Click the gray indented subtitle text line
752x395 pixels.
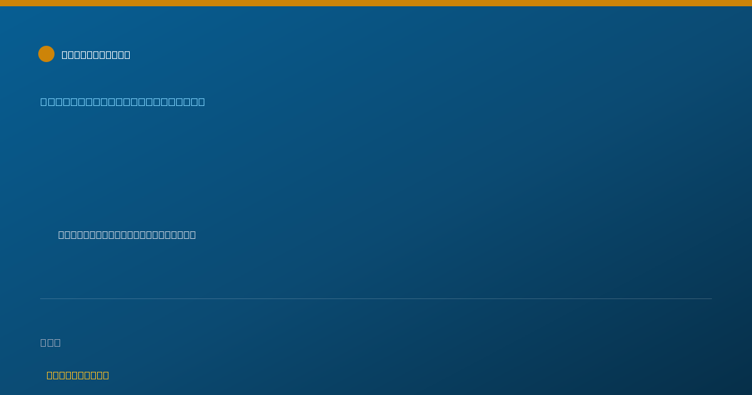pos(127,234)
